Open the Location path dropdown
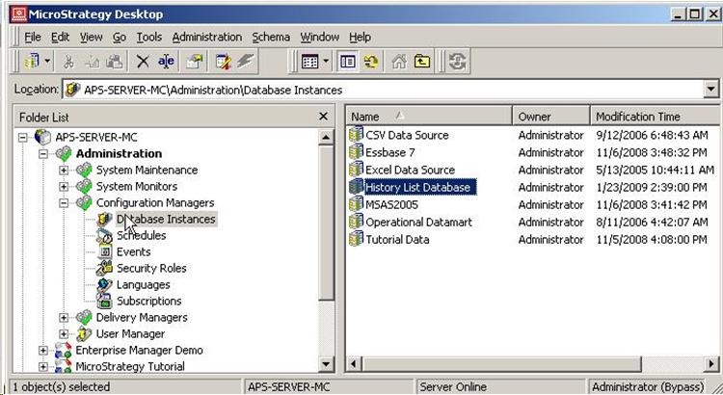 pos(711,90)
